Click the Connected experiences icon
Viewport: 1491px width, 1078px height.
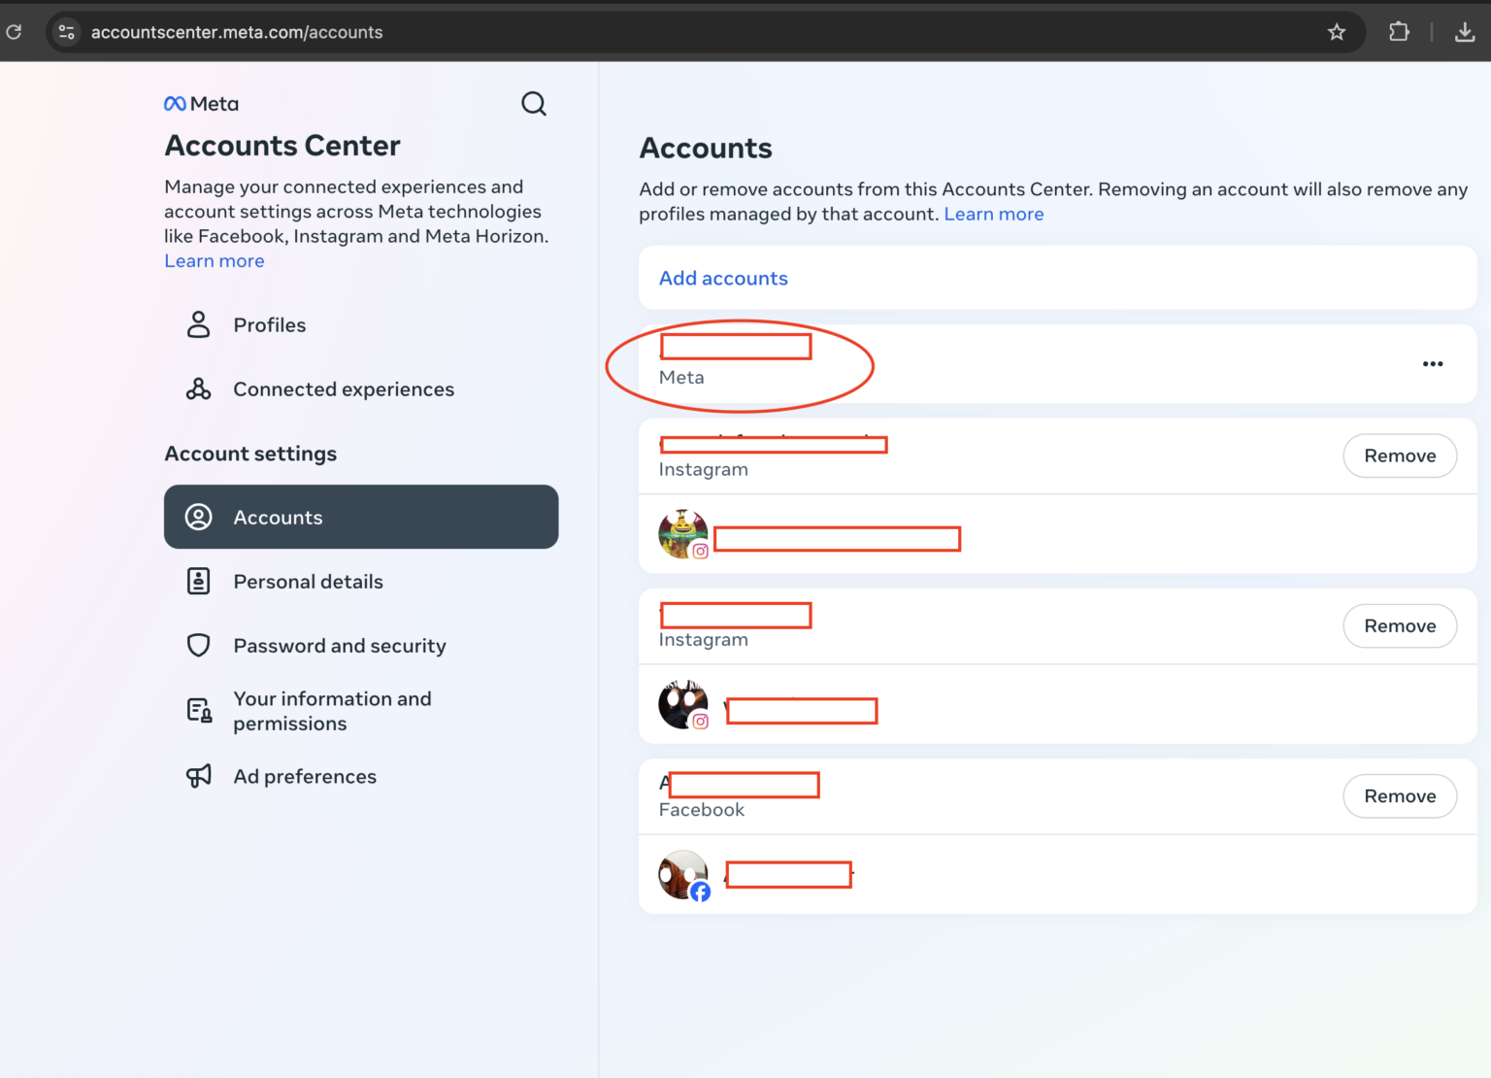[198, 388]
